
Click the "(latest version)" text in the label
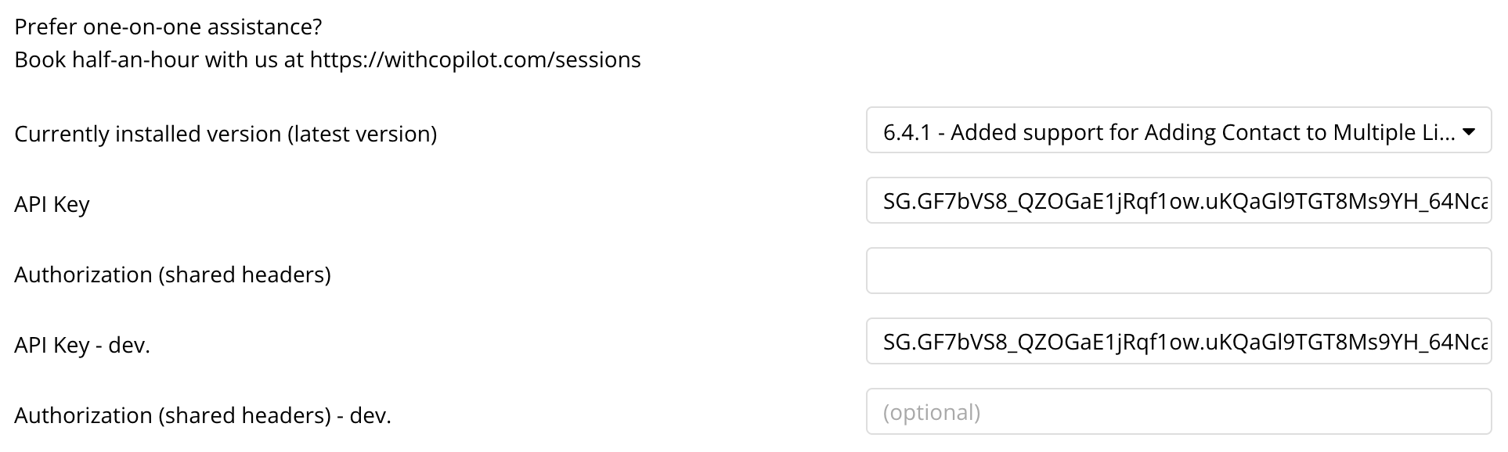[x=362, y=135]
